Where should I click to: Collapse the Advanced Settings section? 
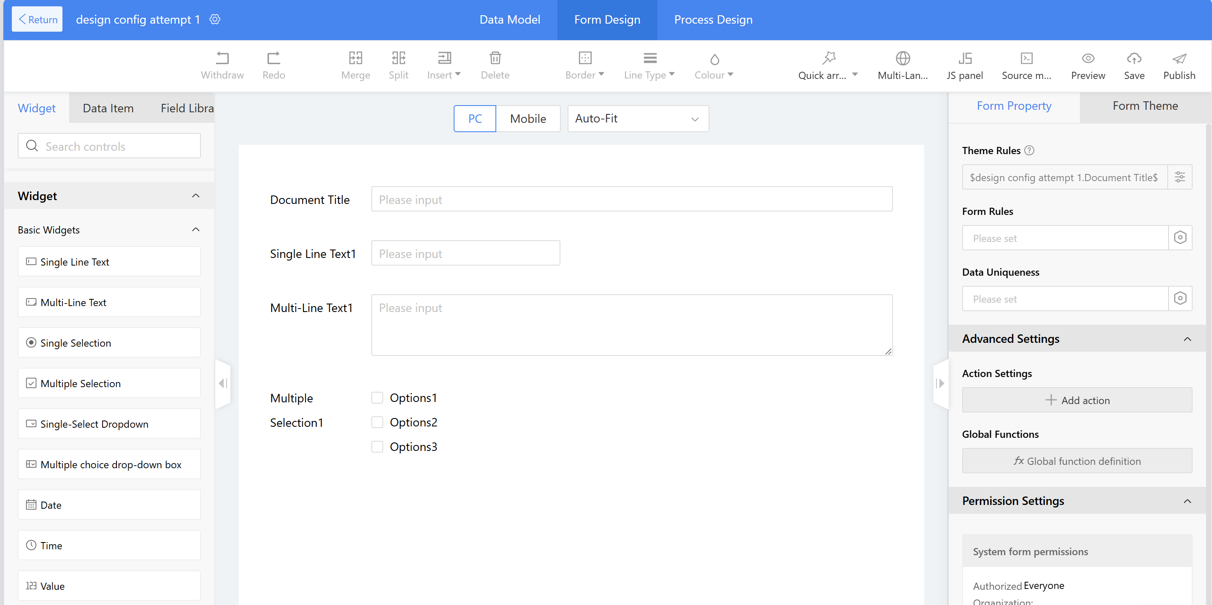point(1187,339)
